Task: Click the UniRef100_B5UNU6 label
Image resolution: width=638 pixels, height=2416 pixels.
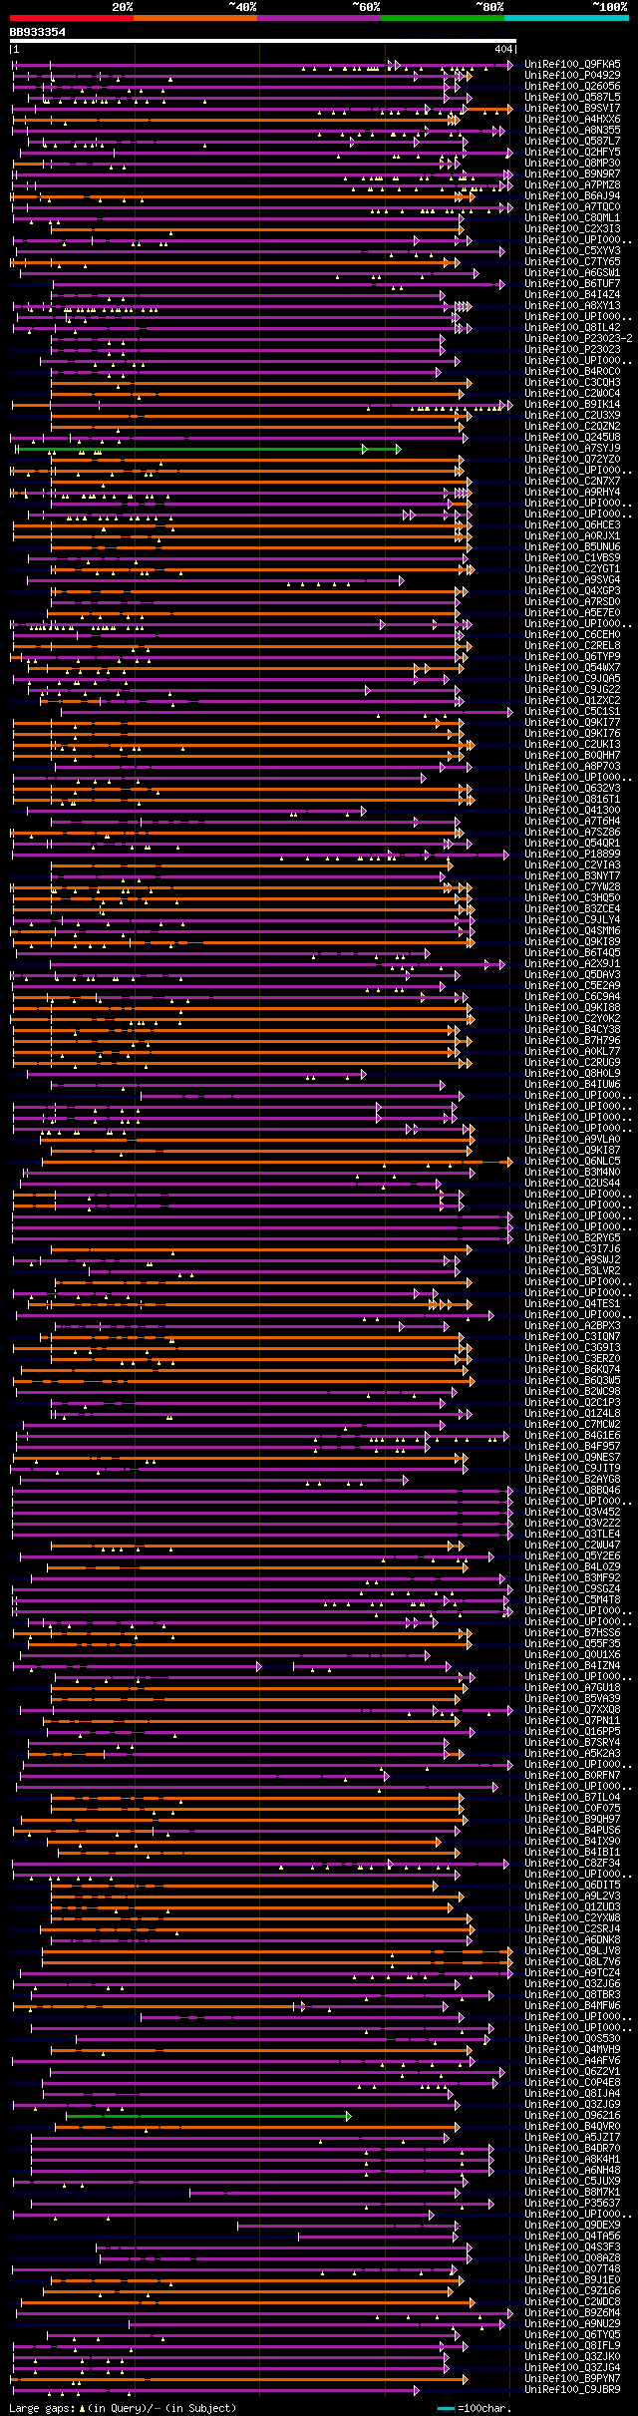Action: point(572,546)
